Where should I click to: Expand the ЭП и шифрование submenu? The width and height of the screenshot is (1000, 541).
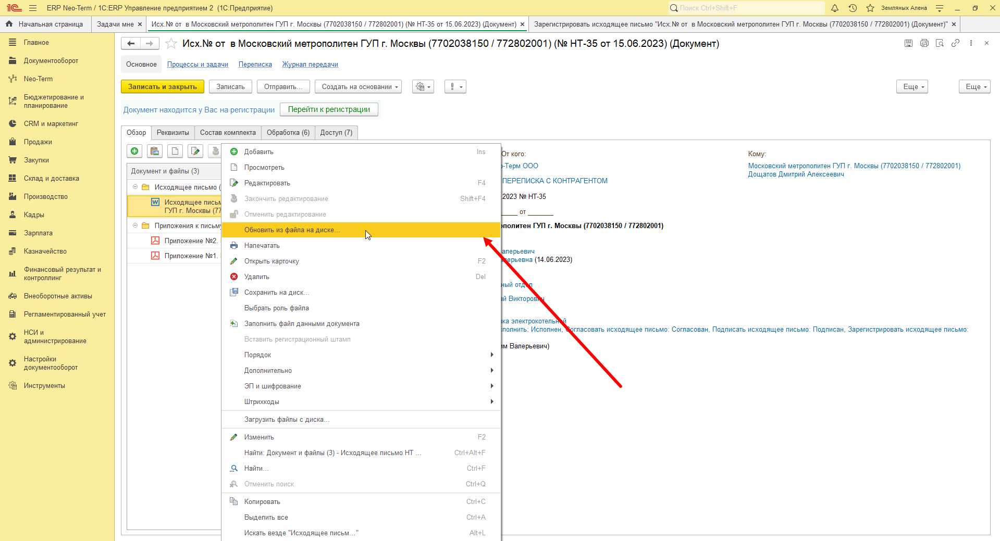(x=361, y=386)
